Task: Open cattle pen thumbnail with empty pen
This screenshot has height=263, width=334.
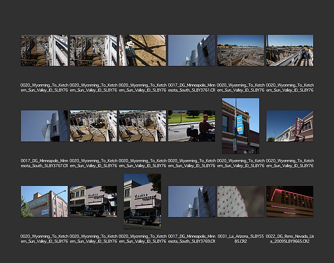Action: pos(142,126)
